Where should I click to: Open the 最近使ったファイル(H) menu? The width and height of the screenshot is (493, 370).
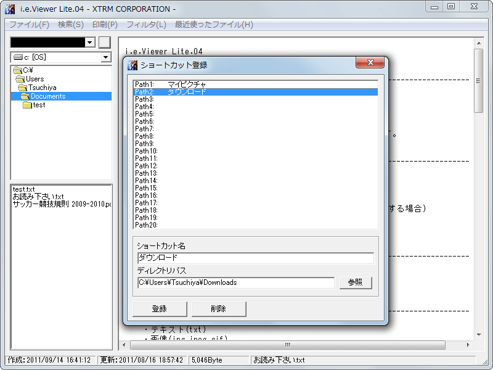214,25
